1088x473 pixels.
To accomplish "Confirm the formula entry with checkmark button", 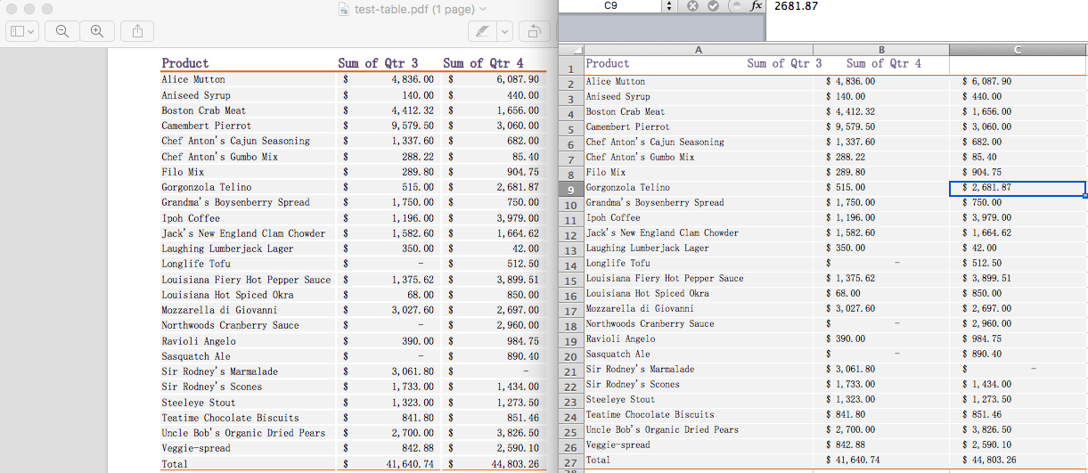I will pos(712,6).
